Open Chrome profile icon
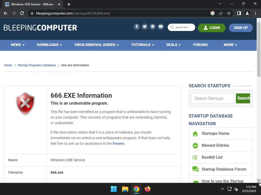The width and height of the screenshot is (261, 195). [x=247, y=13]
